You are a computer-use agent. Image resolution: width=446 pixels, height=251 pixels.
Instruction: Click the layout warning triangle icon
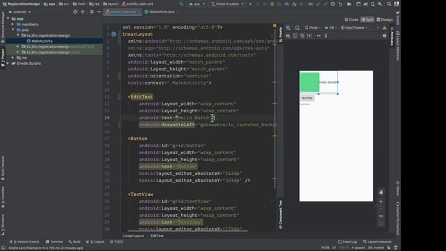click(385, 28)
